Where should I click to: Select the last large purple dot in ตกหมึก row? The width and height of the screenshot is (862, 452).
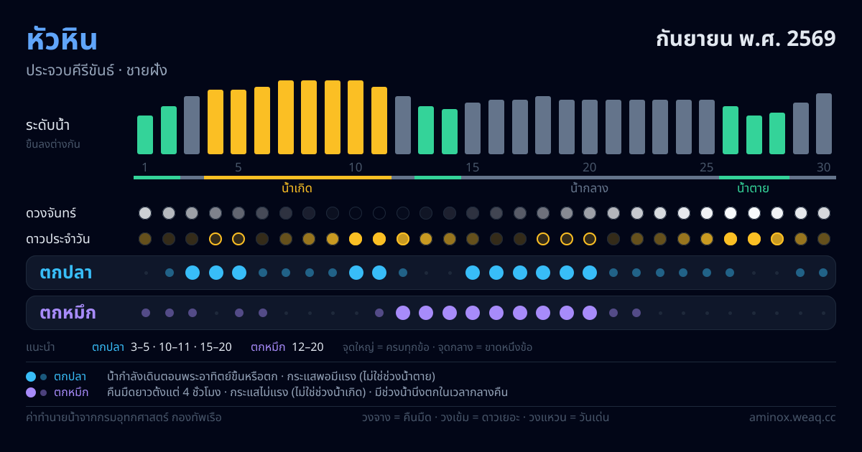point(590,313)
